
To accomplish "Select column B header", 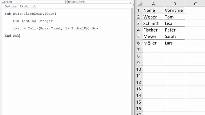I will pyautogui.click(x=175, y=4).
